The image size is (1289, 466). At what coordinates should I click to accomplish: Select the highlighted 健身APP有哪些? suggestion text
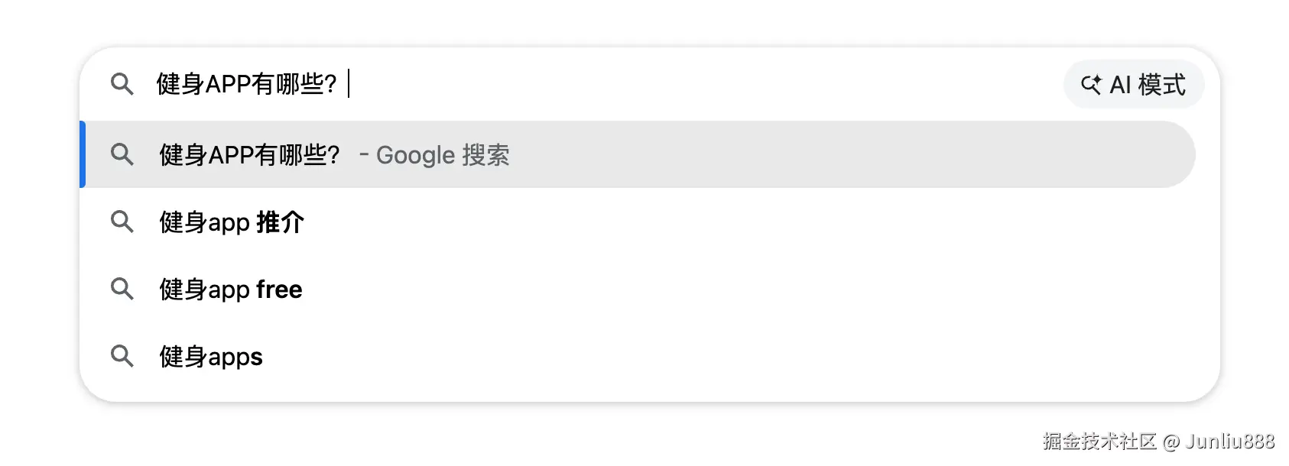249,155
